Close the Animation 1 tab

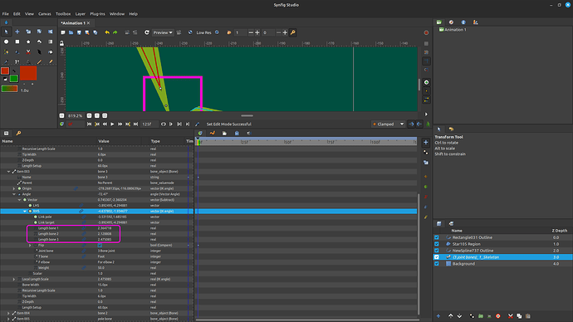88,23
